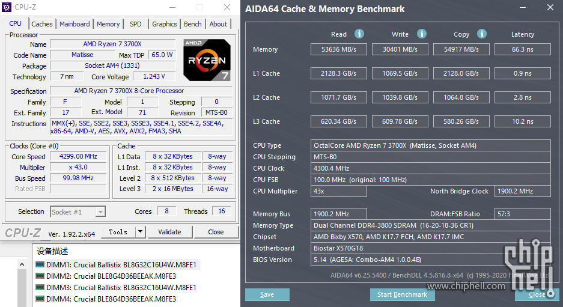
Task: Click the Memory Copy value 54917 MB/s
Action: coord(461,49)
